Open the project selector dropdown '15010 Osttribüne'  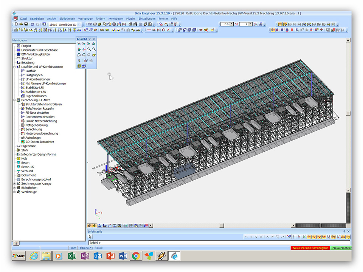pos(79,24)
